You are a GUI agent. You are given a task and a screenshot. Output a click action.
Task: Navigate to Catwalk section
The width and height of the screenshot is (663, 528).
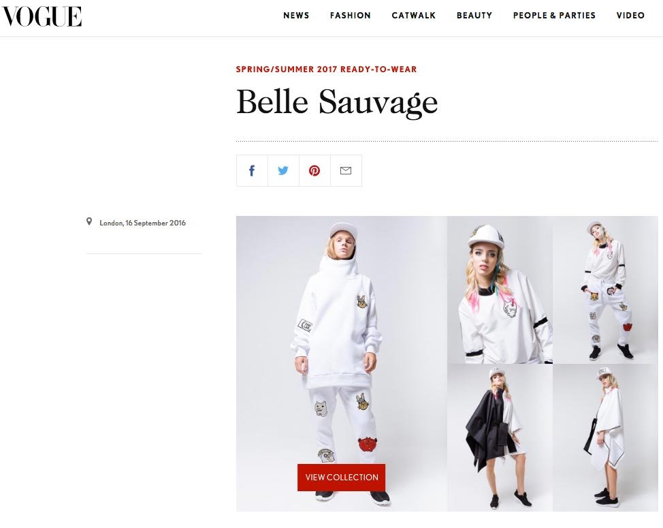coord(414,16)
